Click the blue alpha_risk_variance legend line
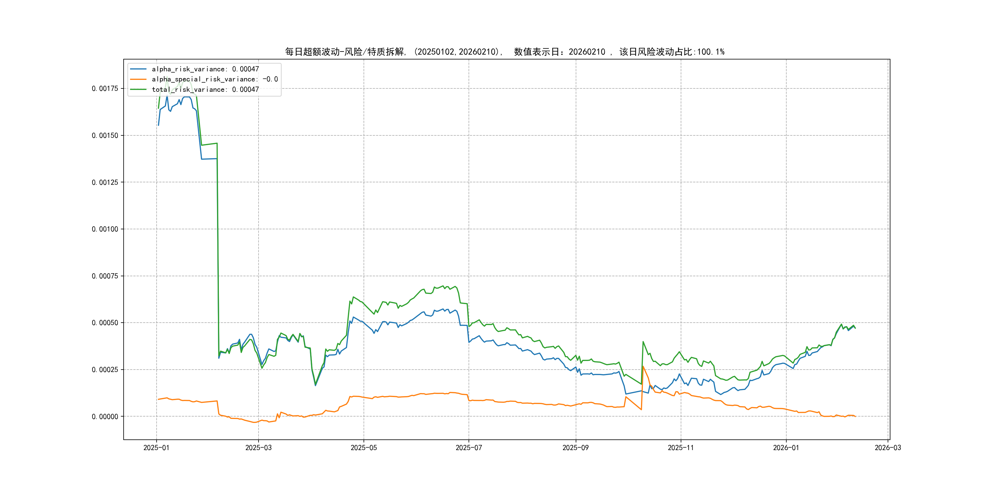Image resolution: width=989 pixels, height=494 pixels. click(138, 69)
